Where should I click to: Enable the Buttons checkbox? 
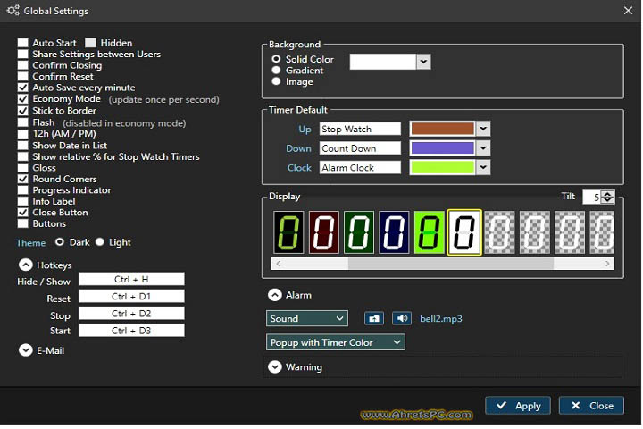point(23,223)
